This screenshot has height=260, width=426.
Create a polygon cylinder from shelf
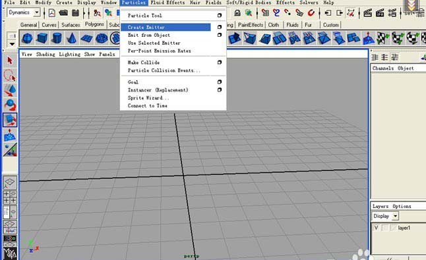click(x=57, y=38)
